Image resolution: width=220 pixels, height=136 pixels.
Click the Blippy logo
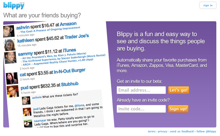pos(14,6)
